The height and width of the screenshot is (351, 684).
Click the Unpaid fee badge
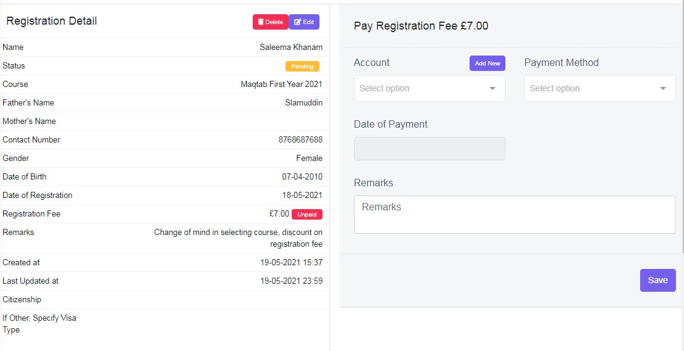pyautogui.click(x=307, y=214)
